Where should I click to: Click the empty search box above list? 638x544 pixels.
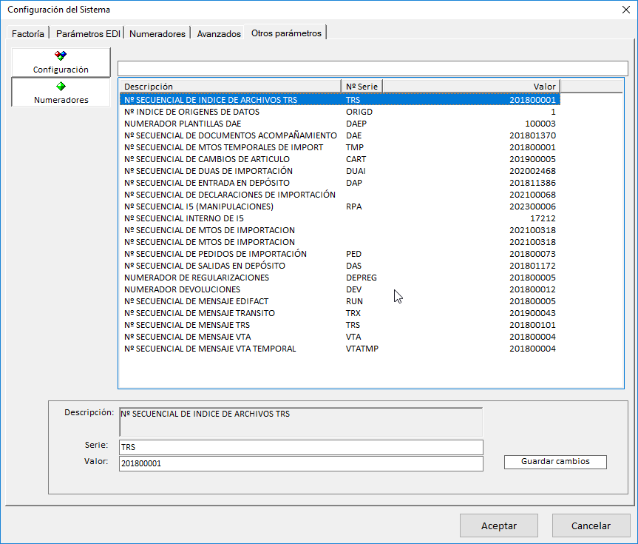click(x=373, y=68)
